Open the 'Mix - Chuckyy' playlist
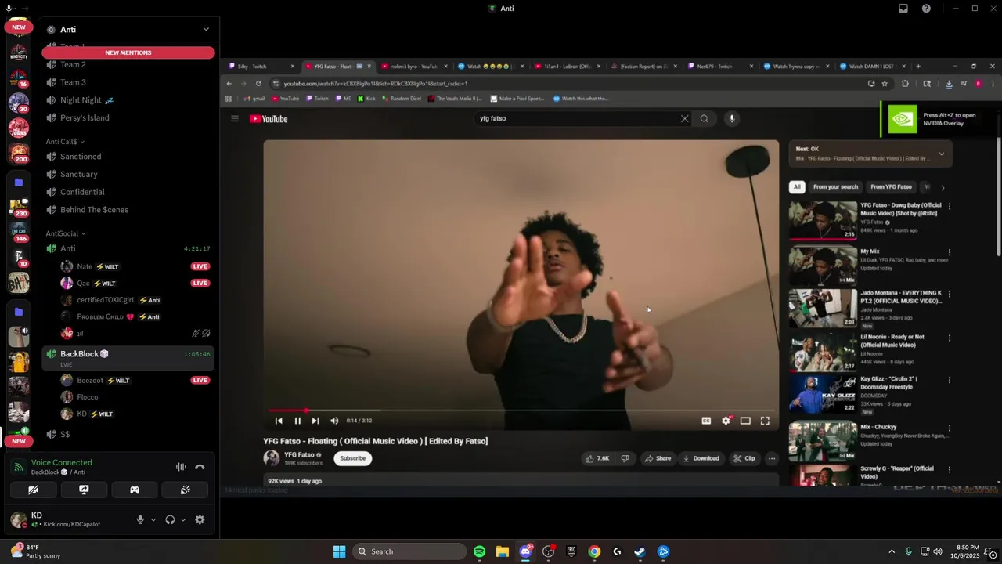Image resolution: width=1002 pixels, height=564 pixels. coord(823,441)
